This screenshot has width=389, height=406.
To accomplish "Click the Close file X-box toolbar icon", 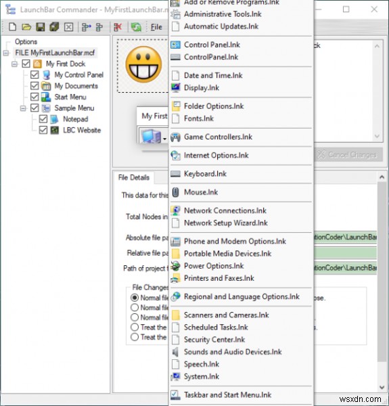I will pyautogui.click(x=68, y=27).
